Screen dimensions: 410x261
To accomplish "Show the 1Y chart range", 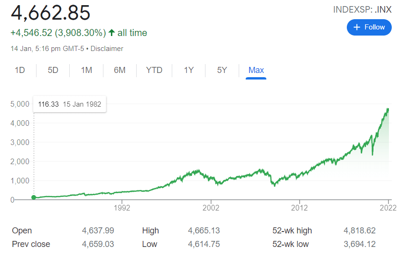I will 189,70.
